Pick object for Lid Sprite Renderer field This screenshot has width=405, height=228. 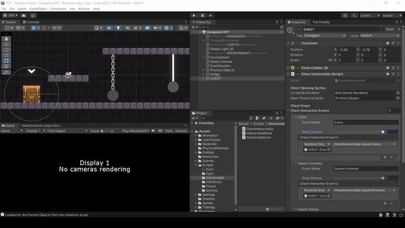[398, 93]
